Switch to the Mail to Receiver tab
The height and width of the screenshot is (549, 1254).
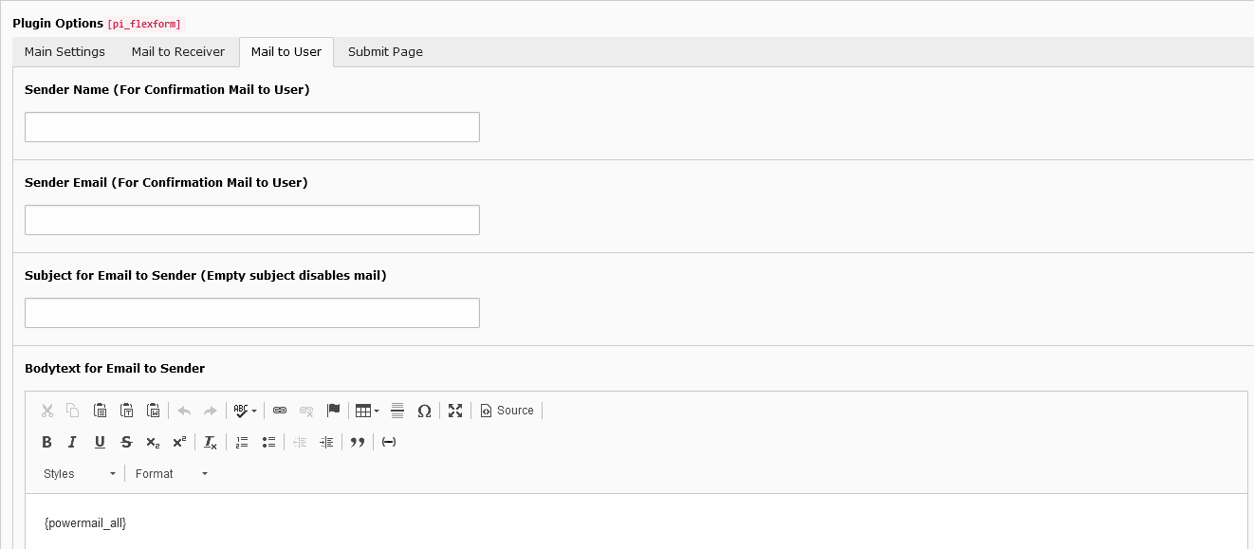point(178,52)
